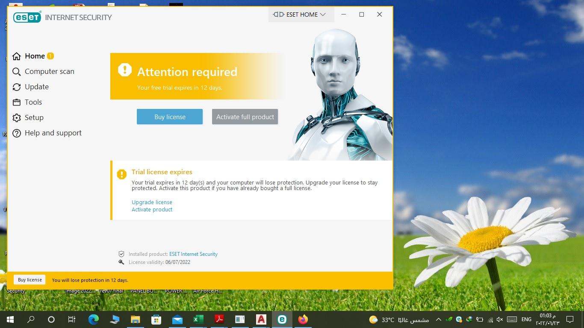The height and width of the screenshot is (328, 584).
Task: Click Activate full product button
Action: tap(245, 117)
